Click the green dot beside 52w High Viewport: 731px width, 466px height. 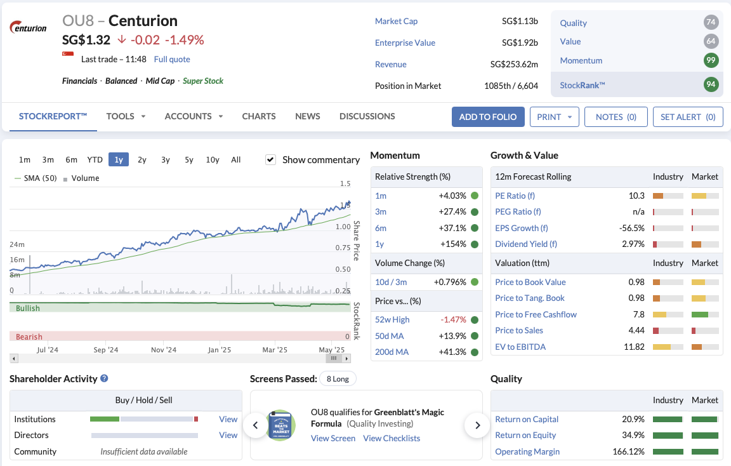pyautogui.click(x=475, y=319)
